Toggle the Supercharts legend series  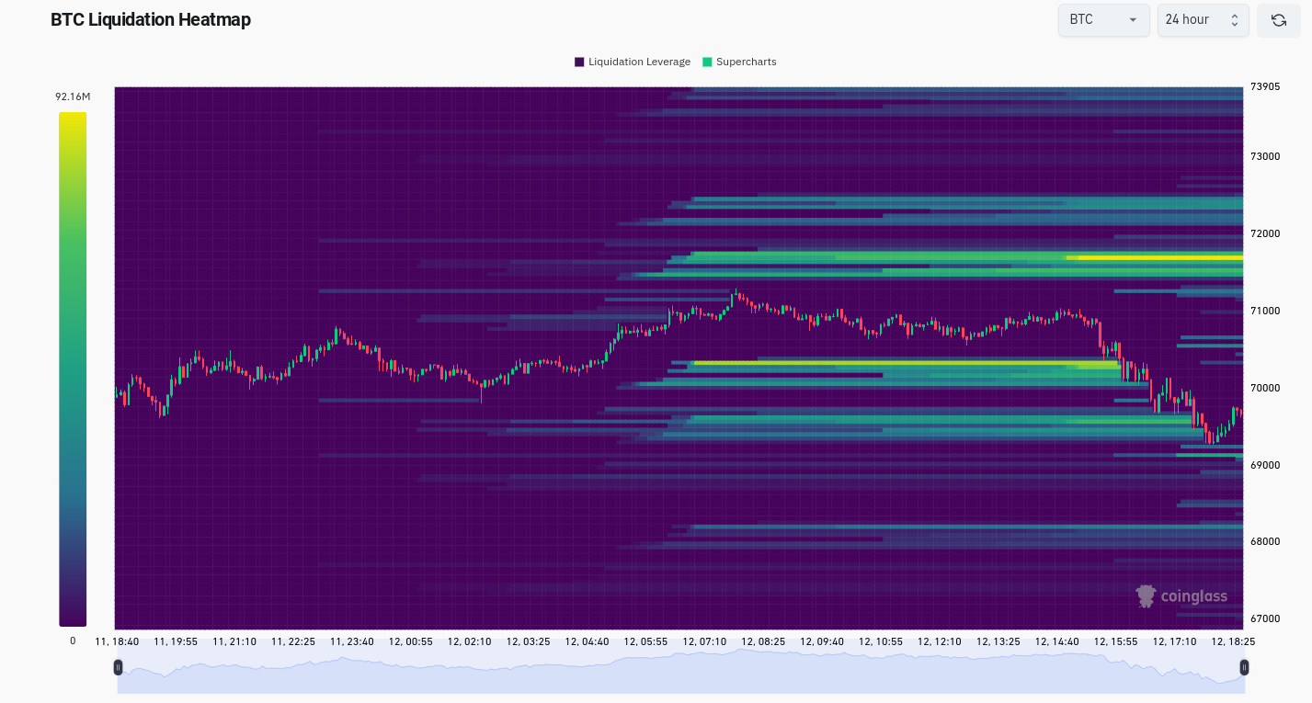pyautogui.click(x=739, y=62)
